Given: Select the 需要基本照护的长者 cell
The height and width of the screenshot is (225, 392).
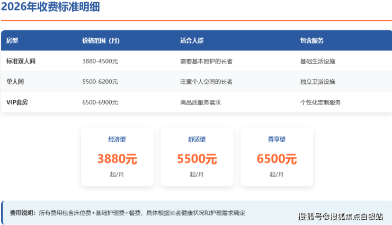Looking at the screenshot, I should click(206, 61).
